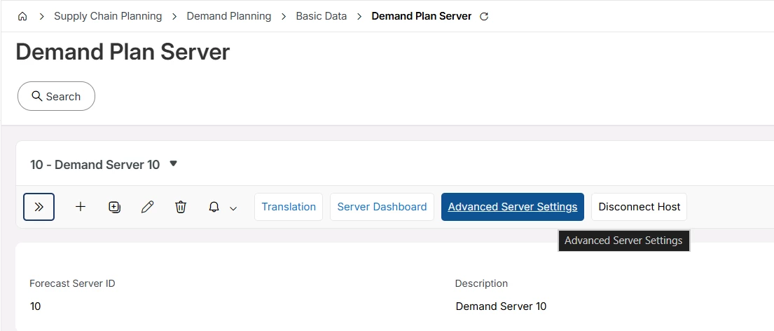
Task: Go to the home page icon
Action: pyautogui.click(x=22, y=16)
